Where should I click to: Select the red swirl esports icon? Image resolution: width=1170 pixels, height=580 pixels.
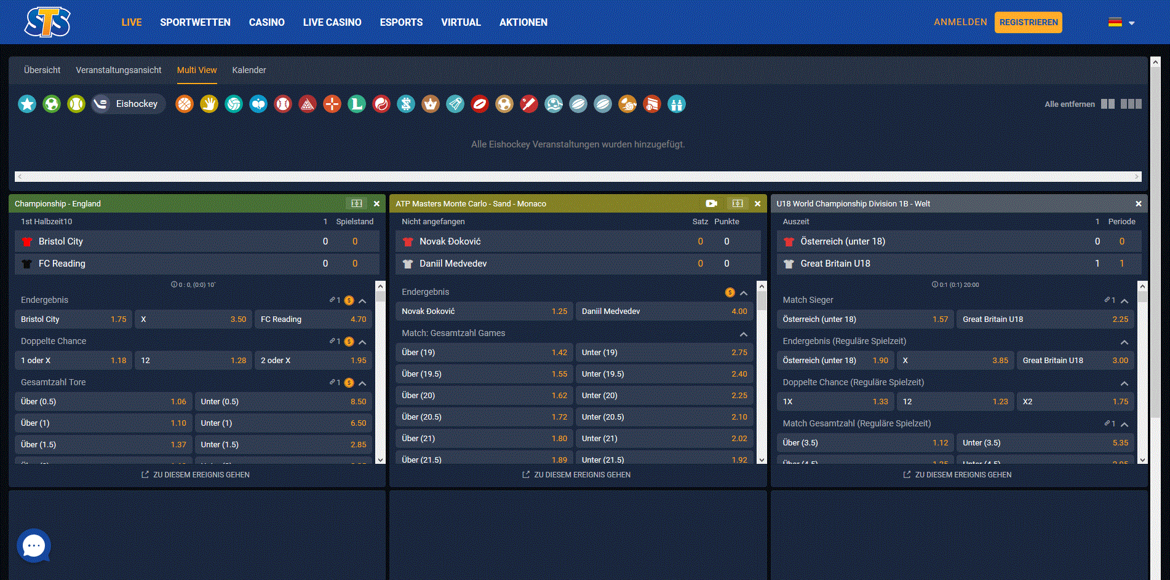click(x=381, y=104)
